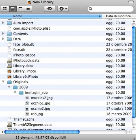Click the New Library title proxy icon
This screenshot has height=140, width=136.
coord(29,2)
